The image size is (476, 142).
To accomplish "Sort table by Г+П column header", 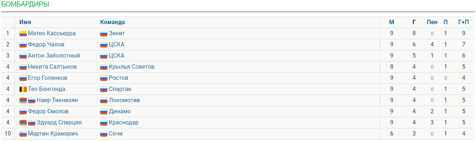I will point(464,22).
